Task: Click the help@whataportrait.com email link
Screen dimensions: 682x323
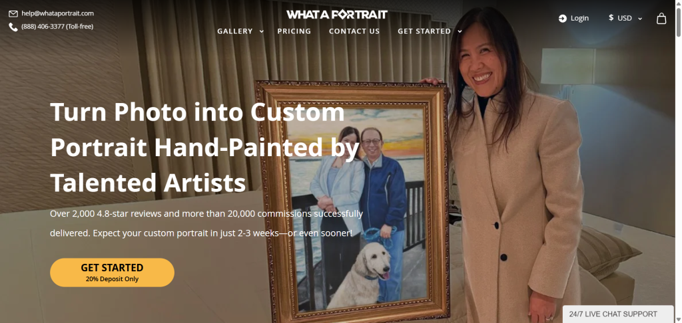Action: tap(57, 13)
